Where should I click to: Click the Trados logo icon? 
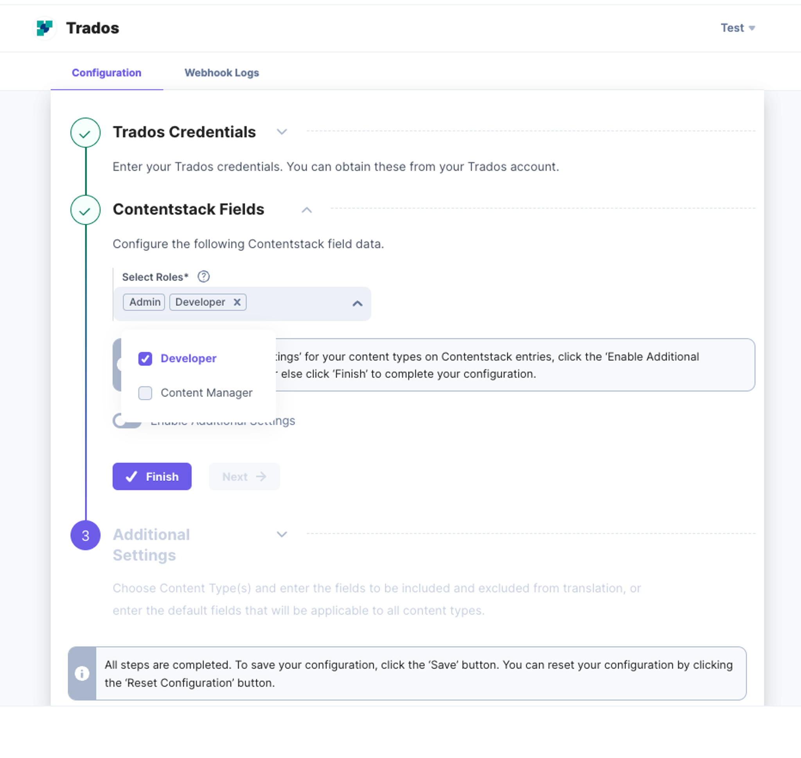tap(45, 28)
